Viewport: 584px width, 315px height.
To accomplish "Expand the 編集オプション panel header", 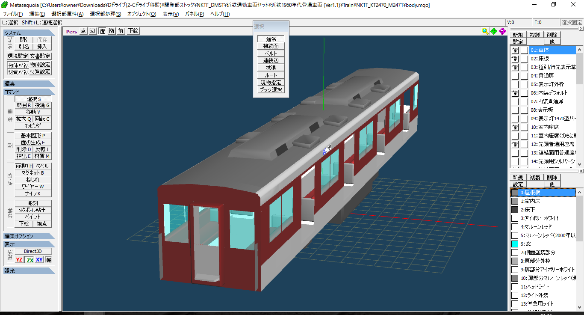I will coord(29,236).
